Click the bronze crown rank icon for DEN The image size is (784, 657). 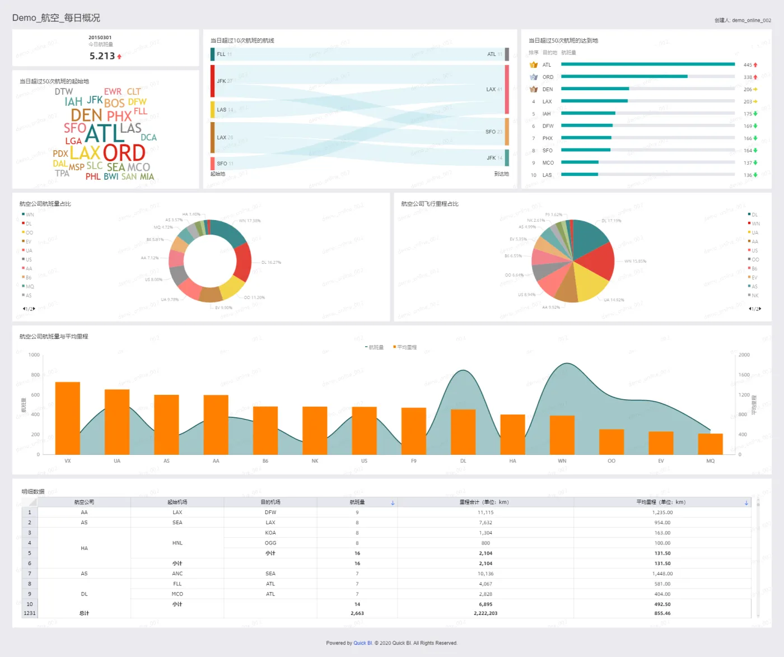click(x=533, y=89)
